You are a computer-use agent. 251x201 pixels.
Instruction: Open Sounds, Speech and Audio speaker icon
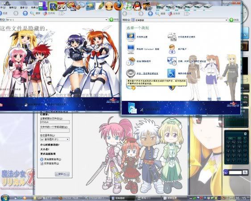click(x=131, y=73)
